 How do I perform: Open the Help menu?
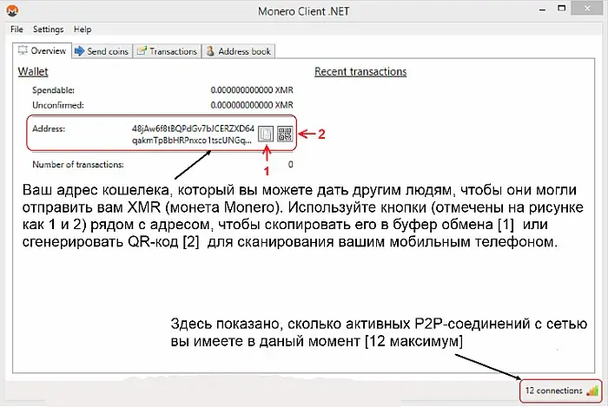coord(83,30)
